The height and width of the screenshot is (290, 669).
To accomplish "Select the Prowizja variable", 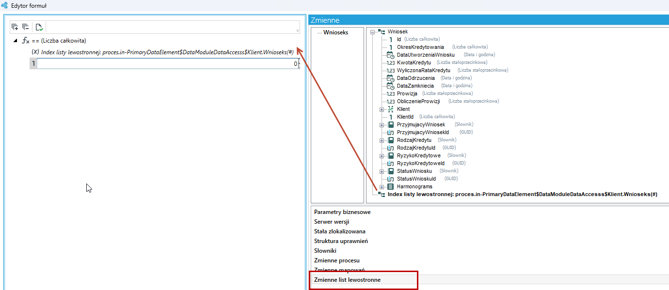I will coord(407,93).
